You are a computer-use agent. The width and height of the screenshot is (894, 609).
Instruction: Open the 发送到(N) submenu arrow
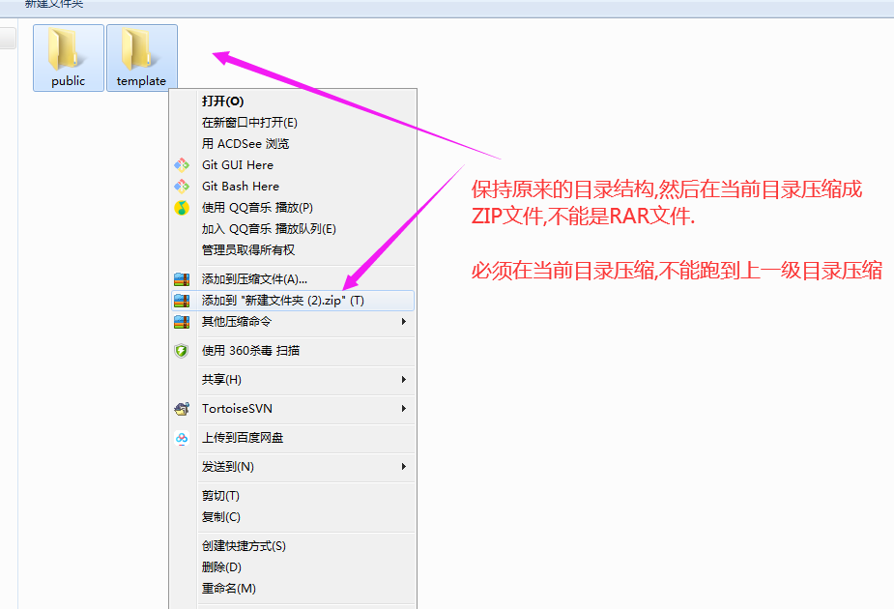coord(404,467)
